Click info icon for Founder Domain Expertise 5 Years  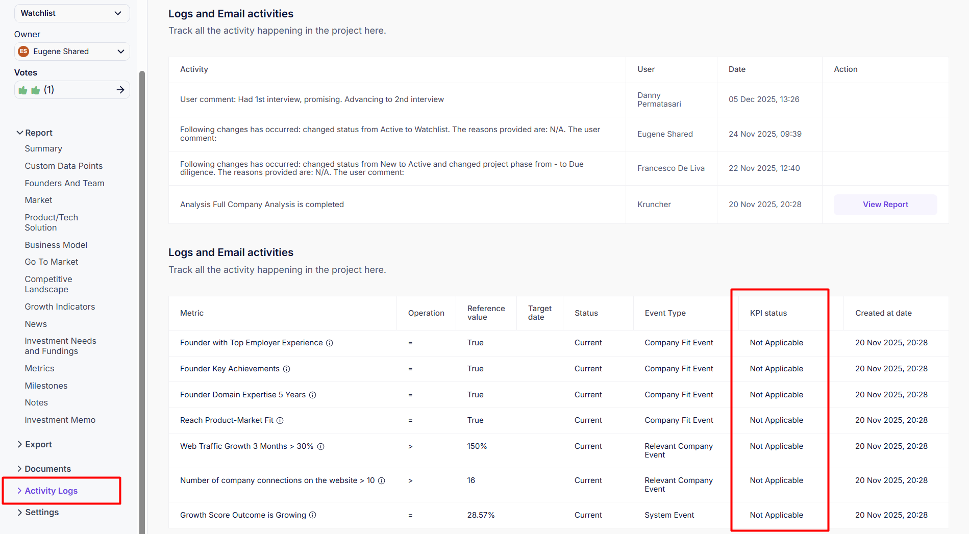pos(313,395)
